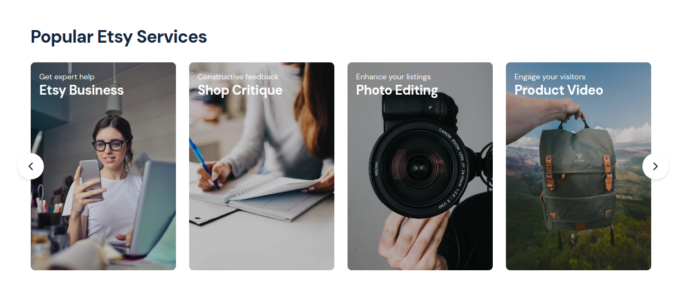Select the 'Get expert help' subtitle
The width and height of the screenshot is (689, 302).
click(67, 77)
